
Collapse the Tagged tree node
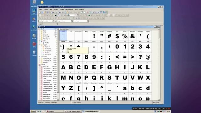pyautogui.click(x=40, y=45)
